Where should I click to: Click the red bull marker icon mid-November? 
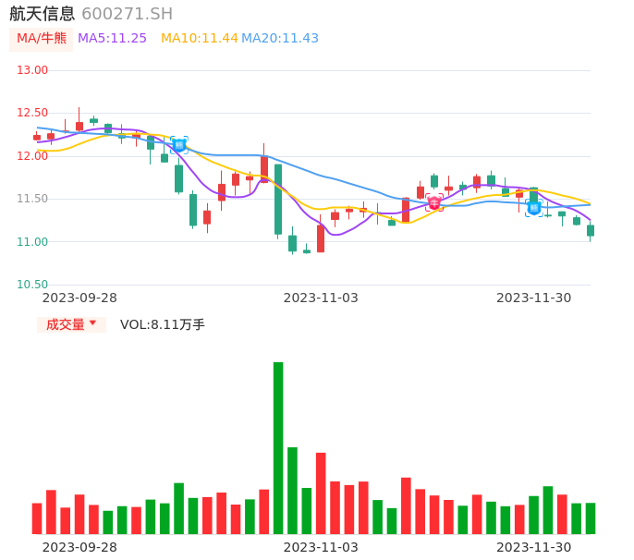coord(434,203)
